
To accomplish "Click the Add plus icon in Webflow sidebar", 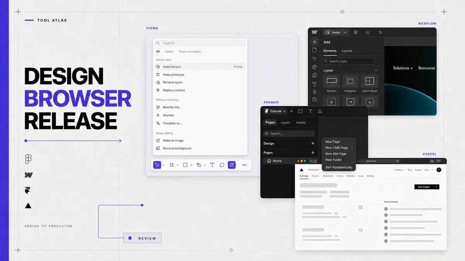I will (x=315, y=42).
